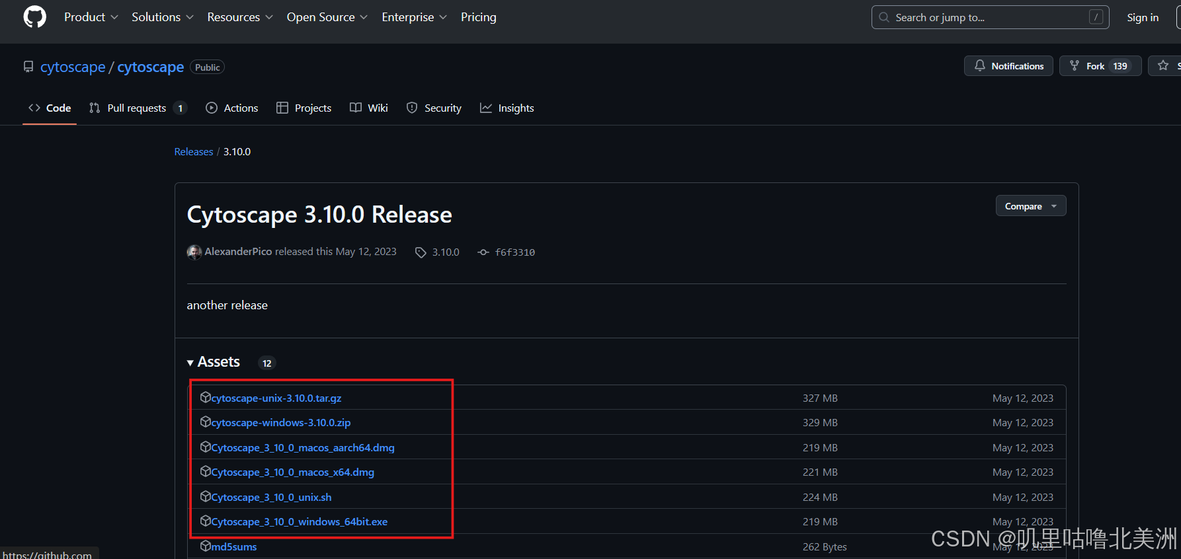
Task: Go back to Releases breadcrumb
Action: (x=194, y=151)
